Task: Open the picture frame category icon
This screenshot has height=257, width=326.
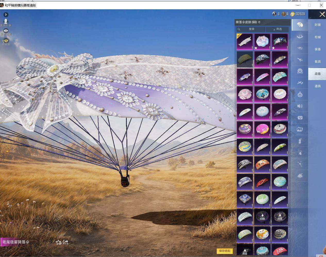Action: click(x=300, y=129)
